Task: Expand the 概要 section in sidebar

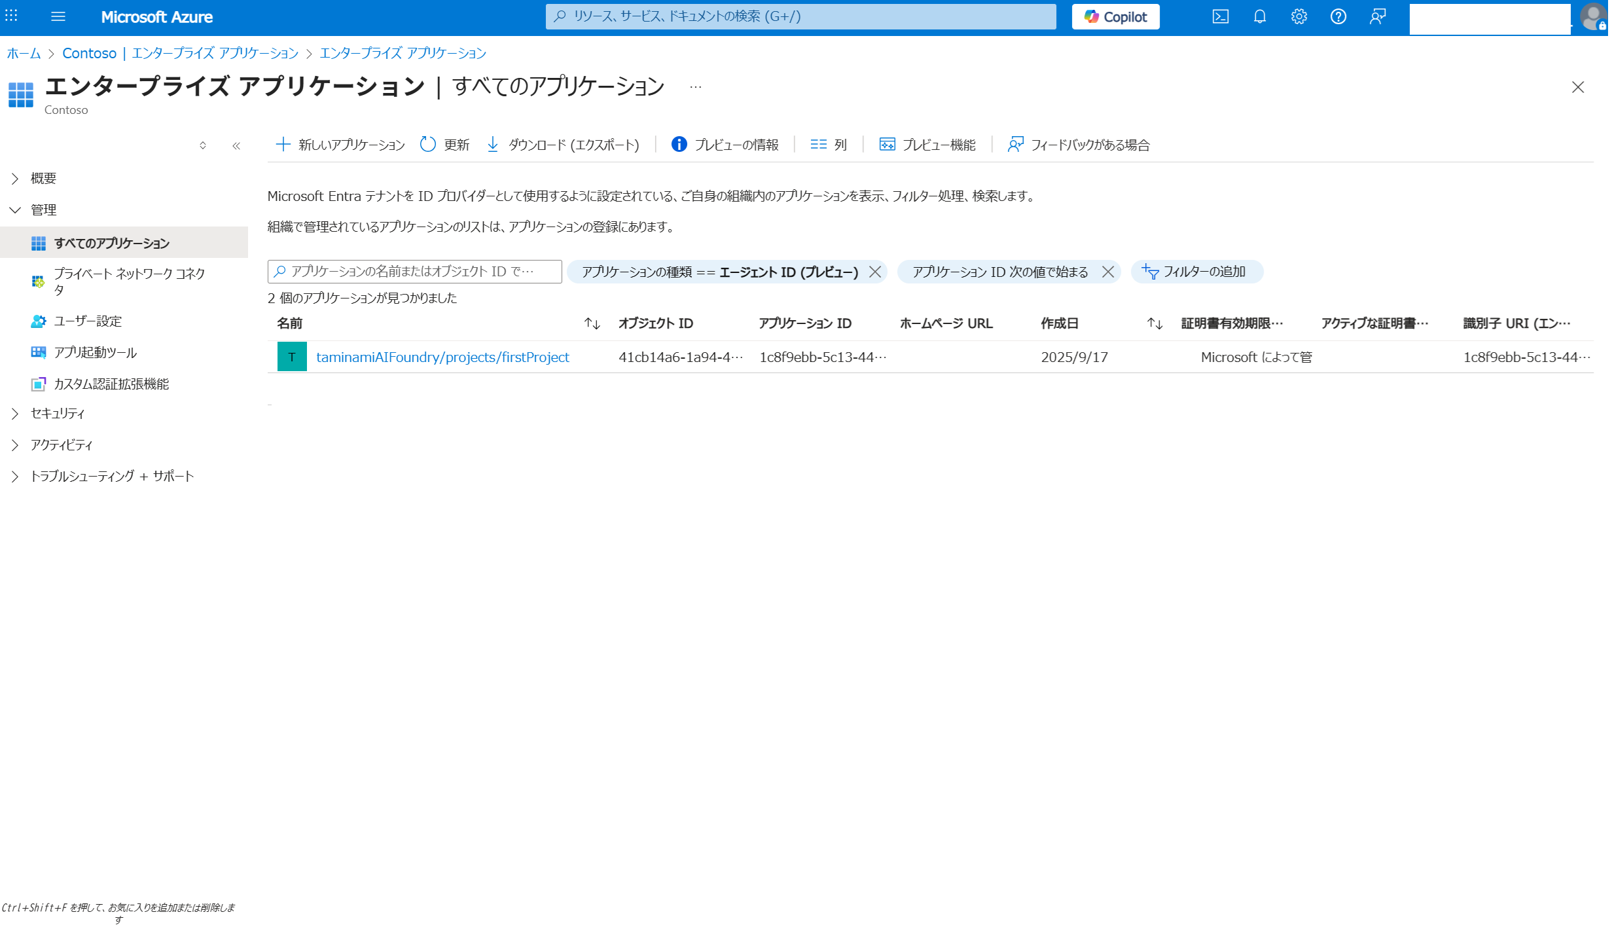Action: (16, 179)
